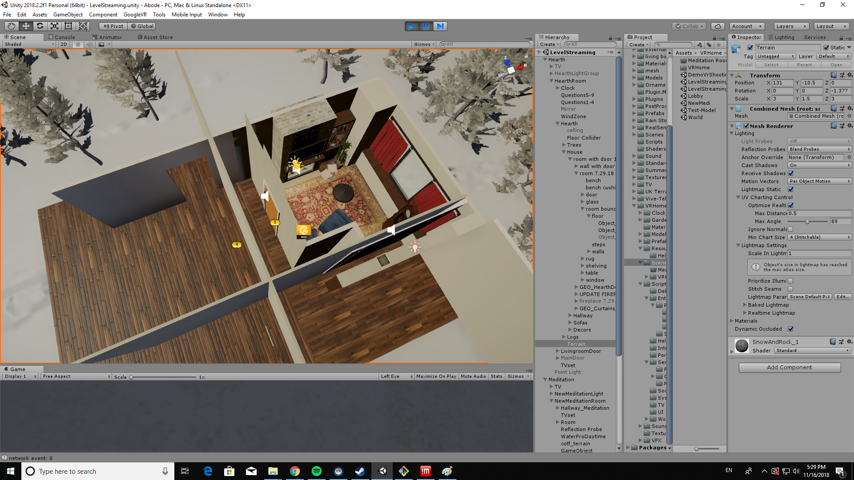Toggle scene audio button
The image size is (854, 480).
(x=89, y=44)
